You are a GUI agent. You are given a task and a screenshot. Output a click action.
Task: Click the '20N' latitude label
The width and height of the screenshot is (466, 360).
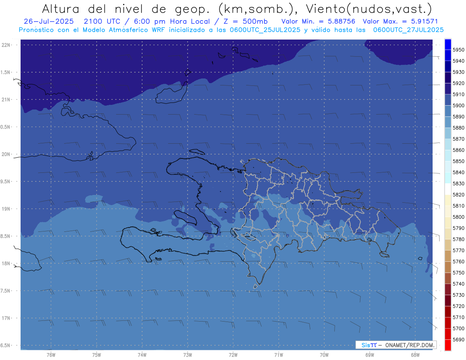click(6, 154)
